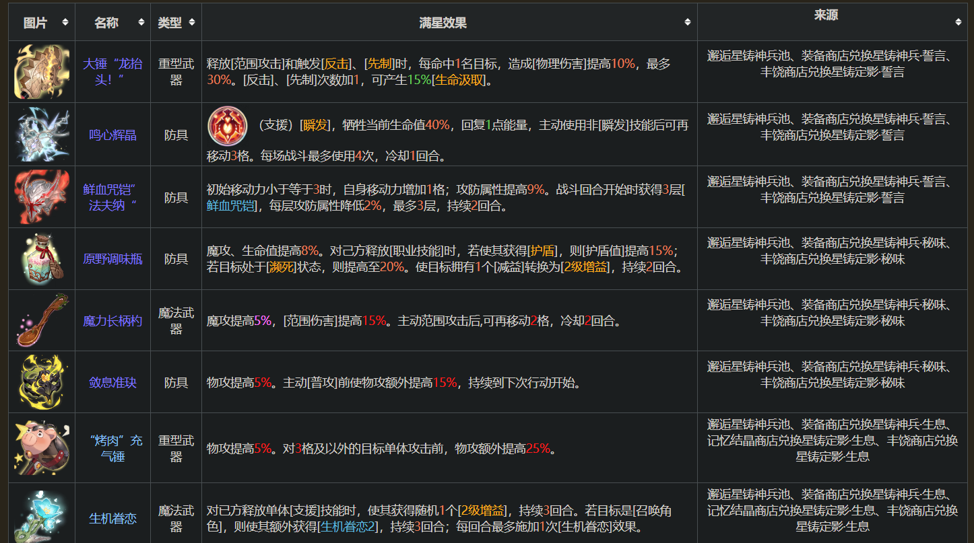This screenshot has width=974, height=543.
Task: Sort table by 类型 column arrows
Action: 192,22
